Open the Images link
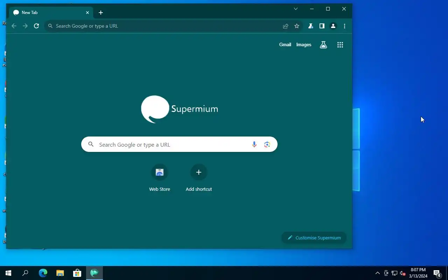Image resolution: width=448 pixels, height=280 pixels. pyautogui.click(x=304, y=45)
